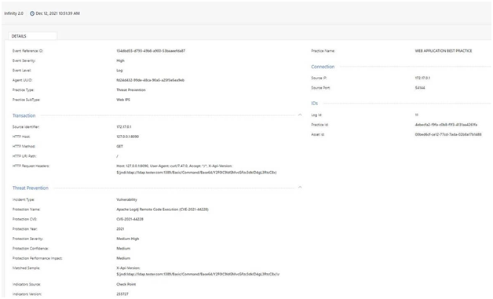This screenshot has width=493, height=299.
Task: Click the Transaction section heading
Action: (x=24, y=115)
